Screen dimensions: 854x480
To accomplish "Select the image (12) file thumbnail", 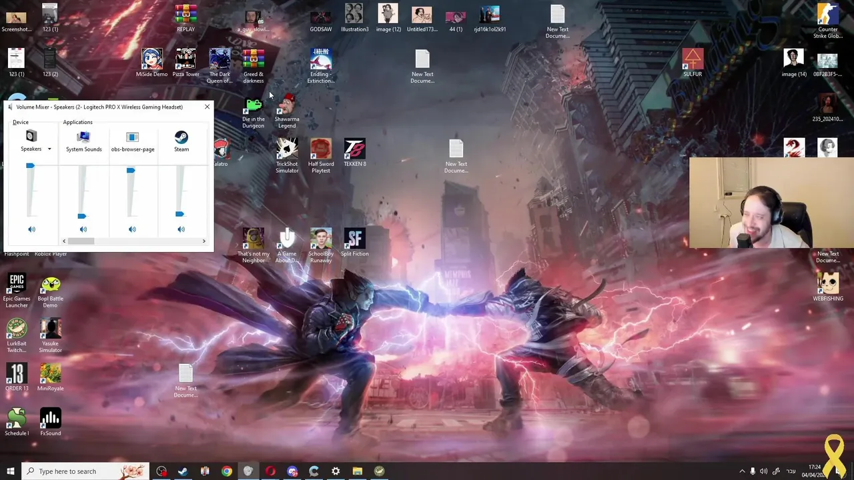I will point(388,18).
